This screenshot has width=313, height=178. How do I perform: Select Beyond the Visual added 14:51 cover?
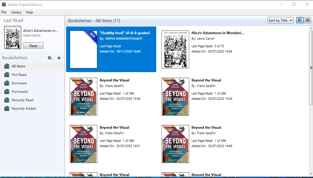click(x=83, y=144)
